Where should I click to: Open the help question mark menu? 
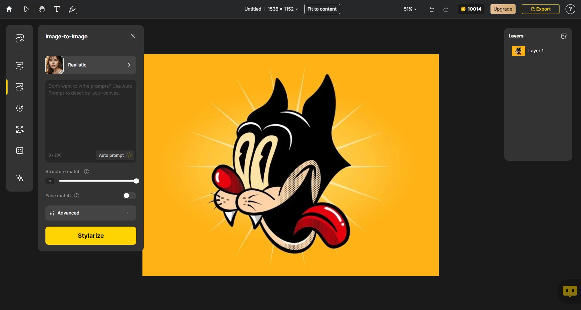(570, 9)
